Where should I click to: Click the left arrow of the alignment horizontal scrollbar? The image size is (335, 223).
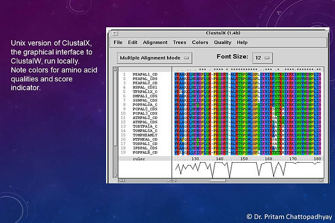(175, 181)
